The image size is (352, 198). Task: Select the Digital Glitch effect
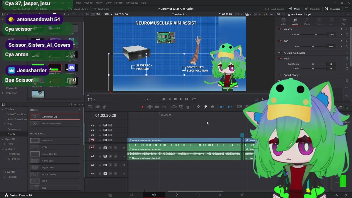pos(55,167)
